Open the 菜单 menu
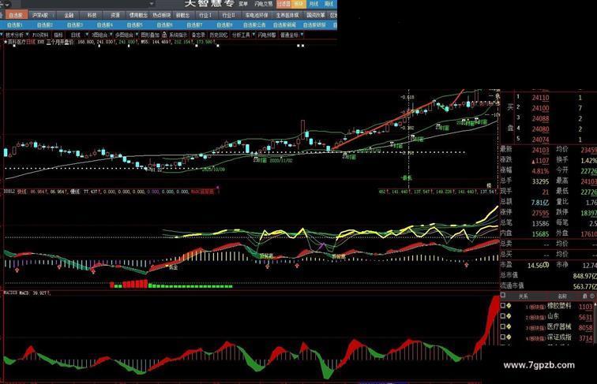This screenshot has width=597, height=384. click(243, 4)
